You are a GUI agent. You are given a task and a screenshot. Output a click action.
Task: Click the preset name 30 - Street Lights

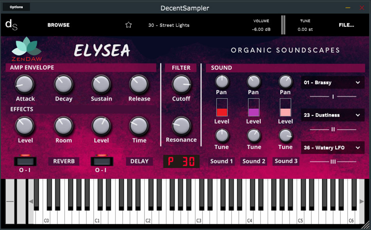[x=169, y=25]
